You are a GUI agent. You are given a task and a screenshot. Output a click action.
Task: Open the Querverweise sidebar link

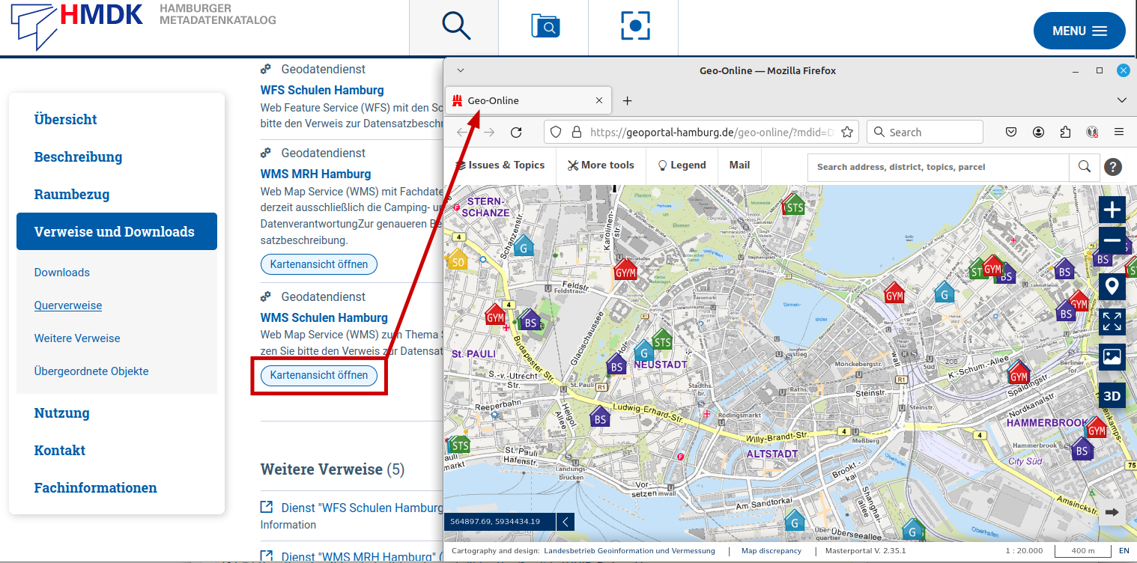coord(68,305)
